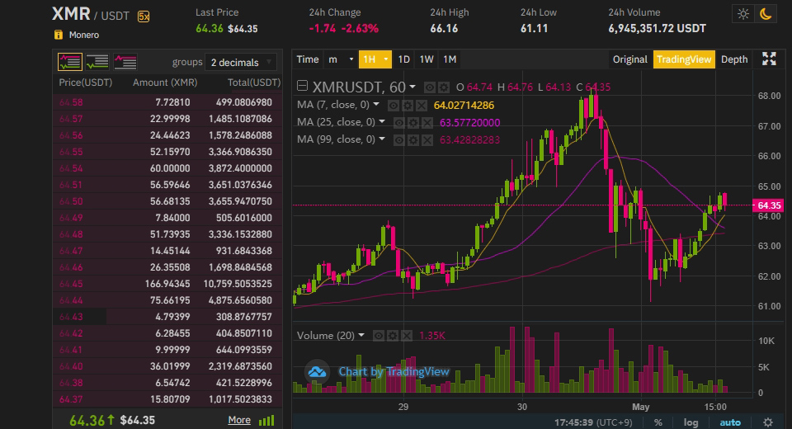Click the 64.36 last price at order book bottom

pyautogui.click(x=87, y=421)
